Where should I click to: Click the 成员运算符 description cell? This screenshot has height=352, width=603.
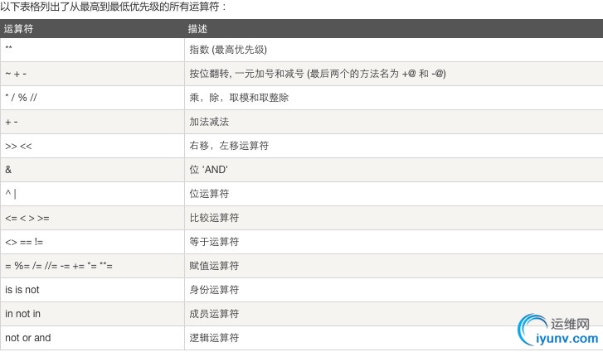[214, 314]
